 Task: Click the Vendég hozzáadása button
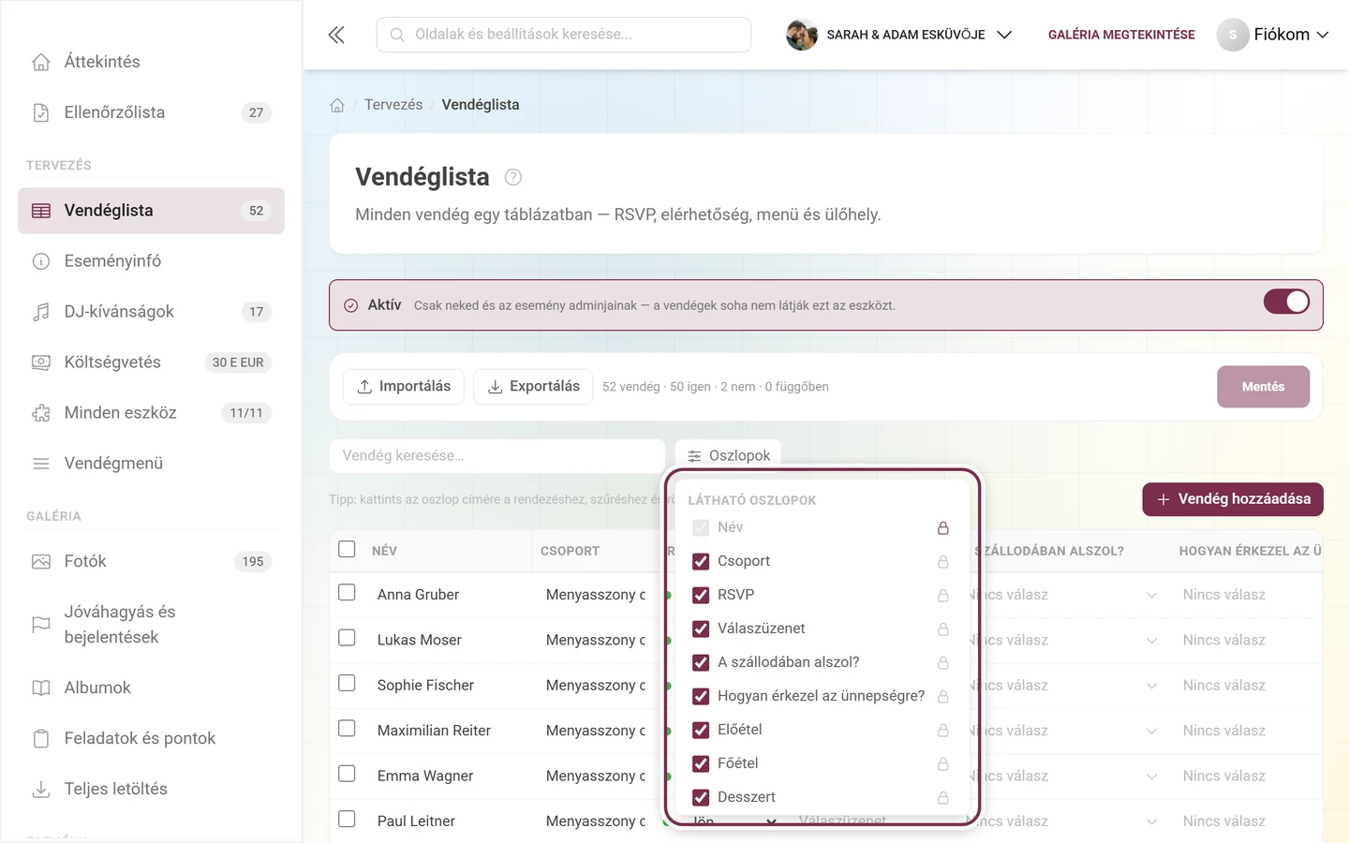(1233, 499)
